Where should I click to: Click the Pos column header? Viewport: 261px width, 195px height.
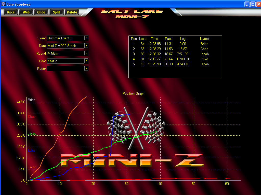[134, 39]
